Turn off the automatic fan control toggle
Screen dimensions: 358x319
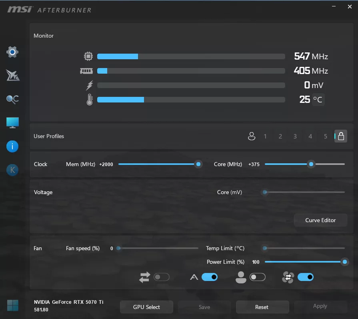pyautogui.click(x=306, y=277)
